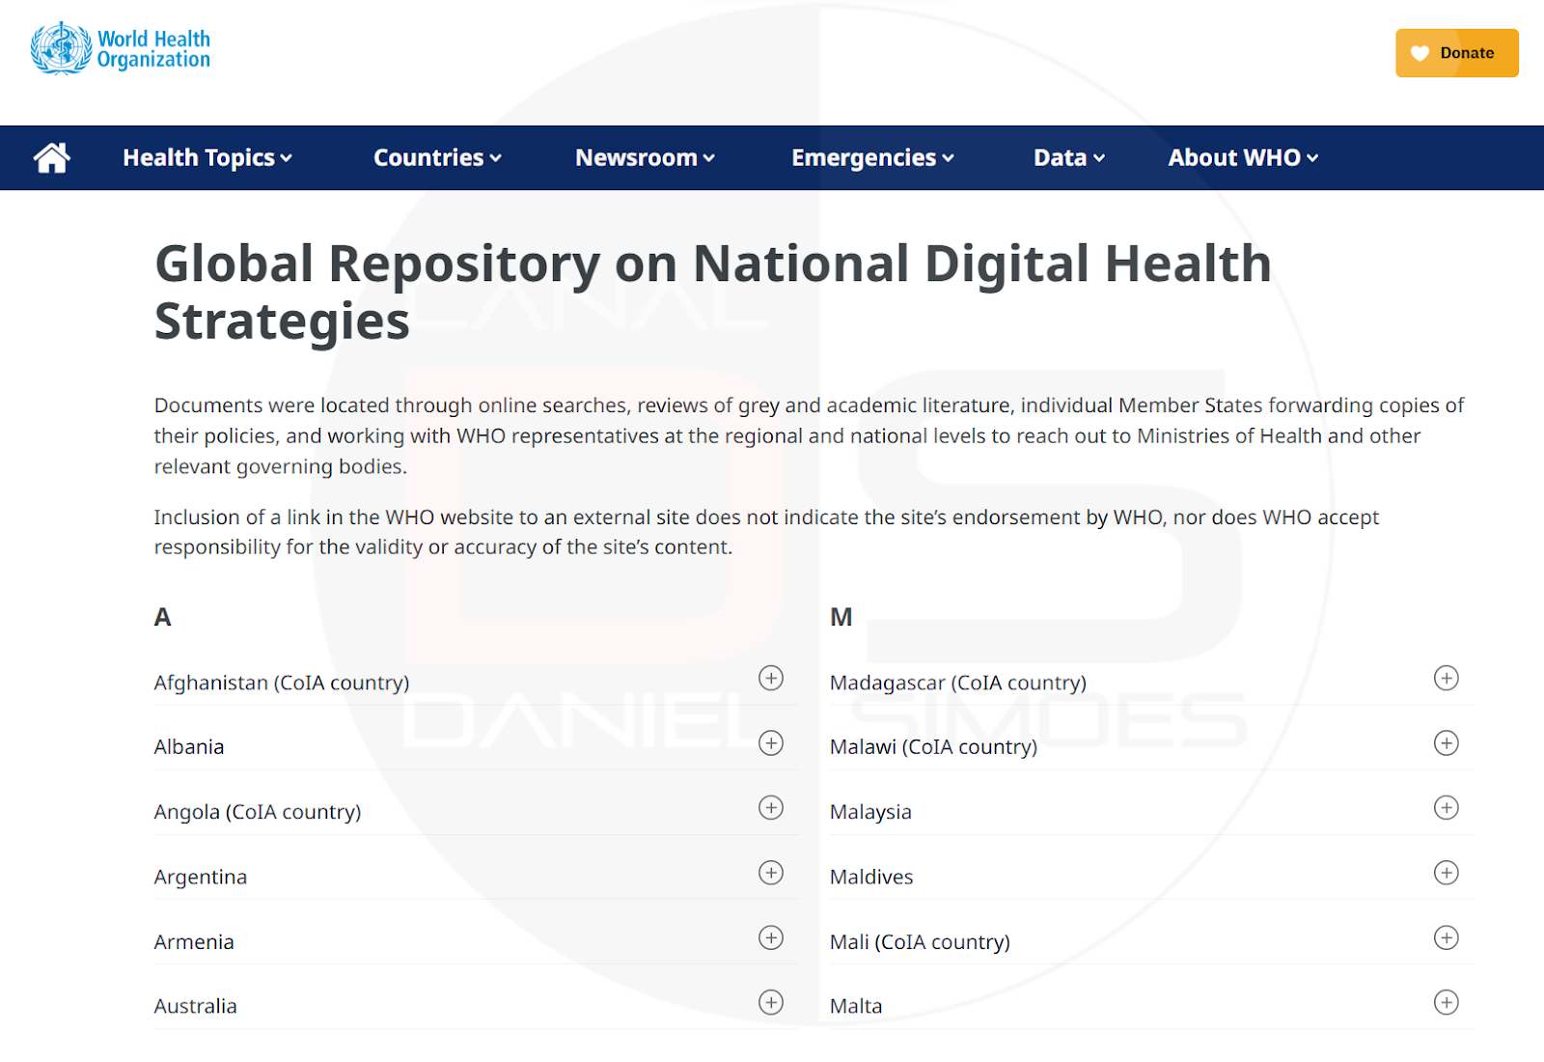Select the Albania row text
This screenshot has height=1062, width=1544.
[x=189, y=746]
